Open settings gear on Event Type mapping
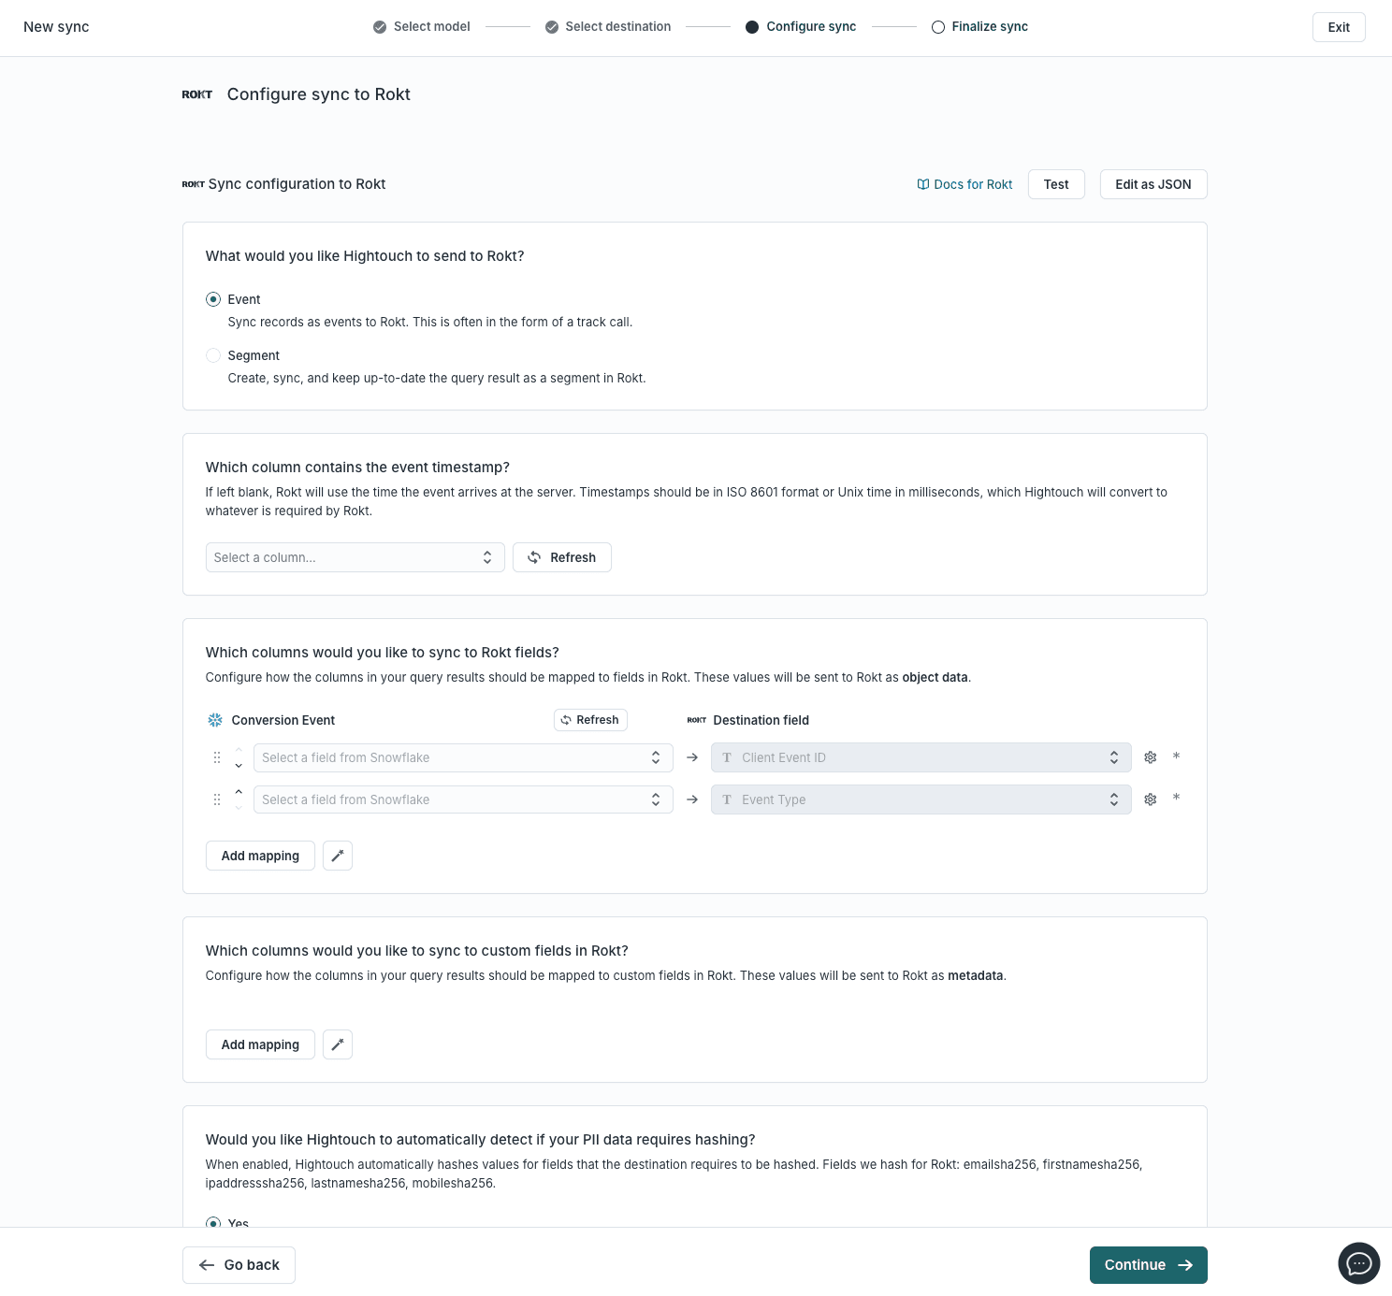 click(1150, 799)
